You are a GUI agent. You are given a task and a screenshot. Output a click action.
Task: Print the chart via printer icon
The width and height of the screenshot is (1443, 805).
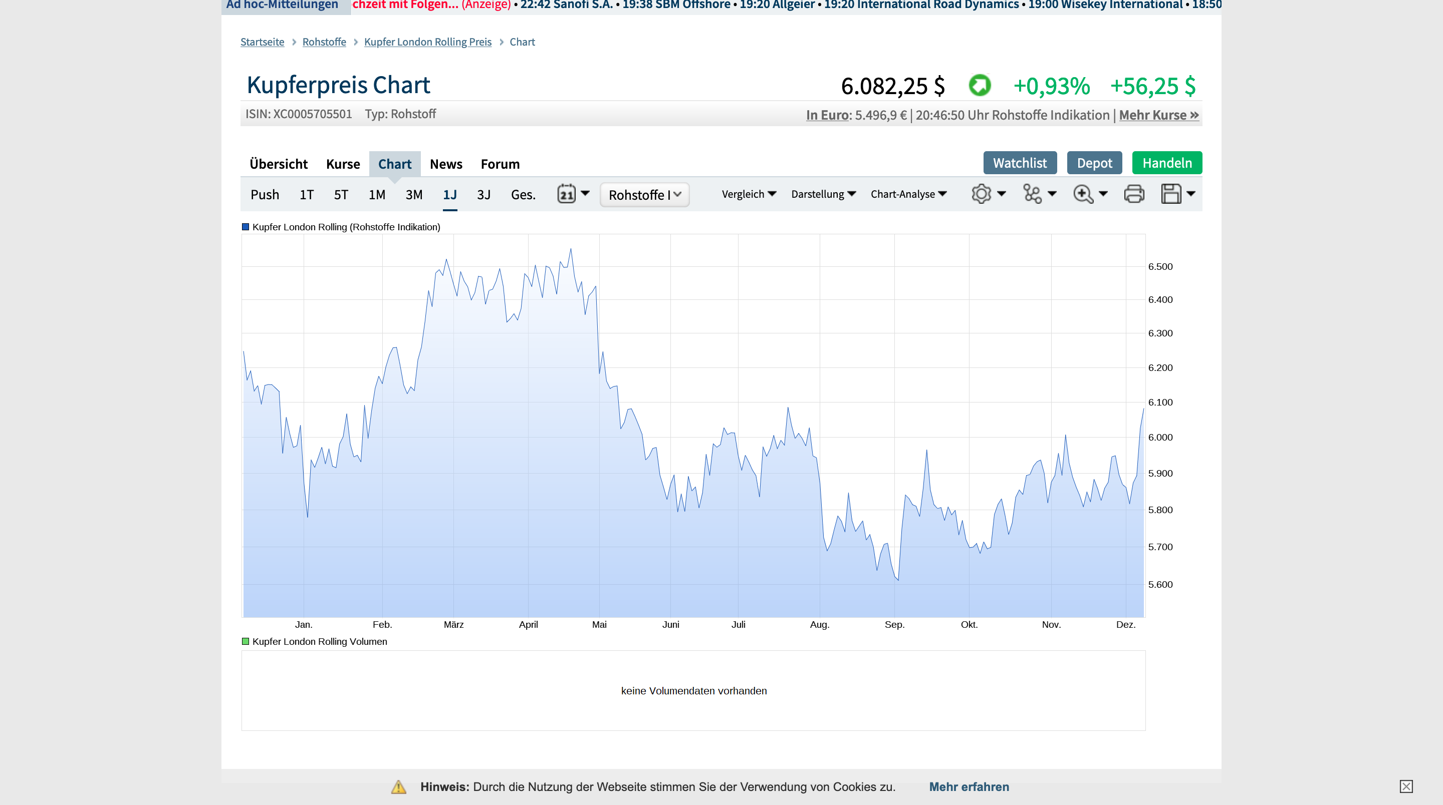[x=1134, y=194]
